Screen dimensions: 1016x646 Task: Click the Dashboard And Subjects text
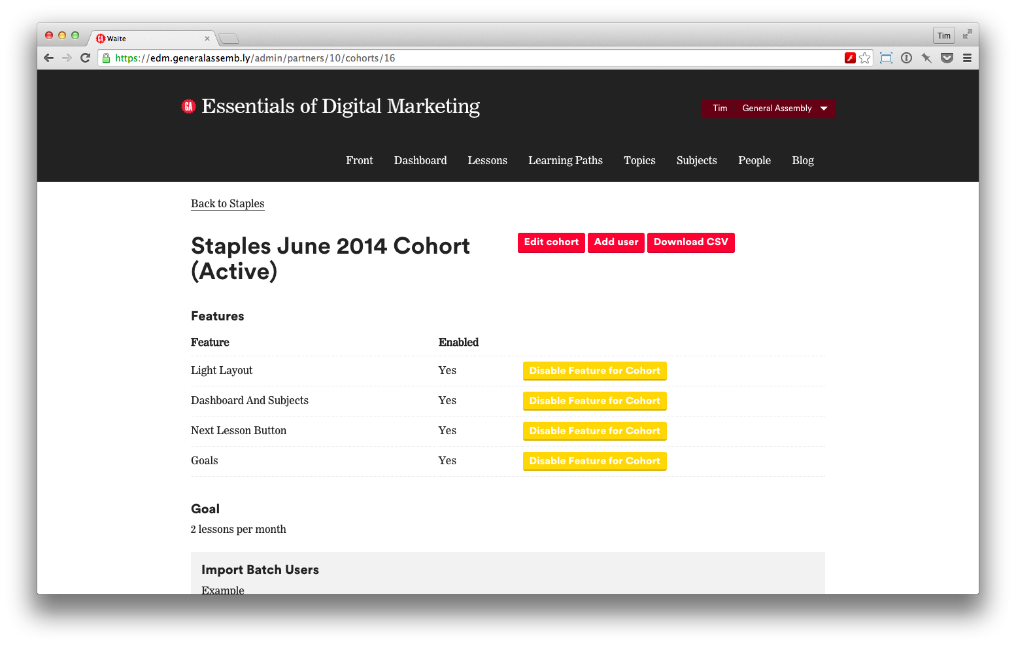coord(250,400)
